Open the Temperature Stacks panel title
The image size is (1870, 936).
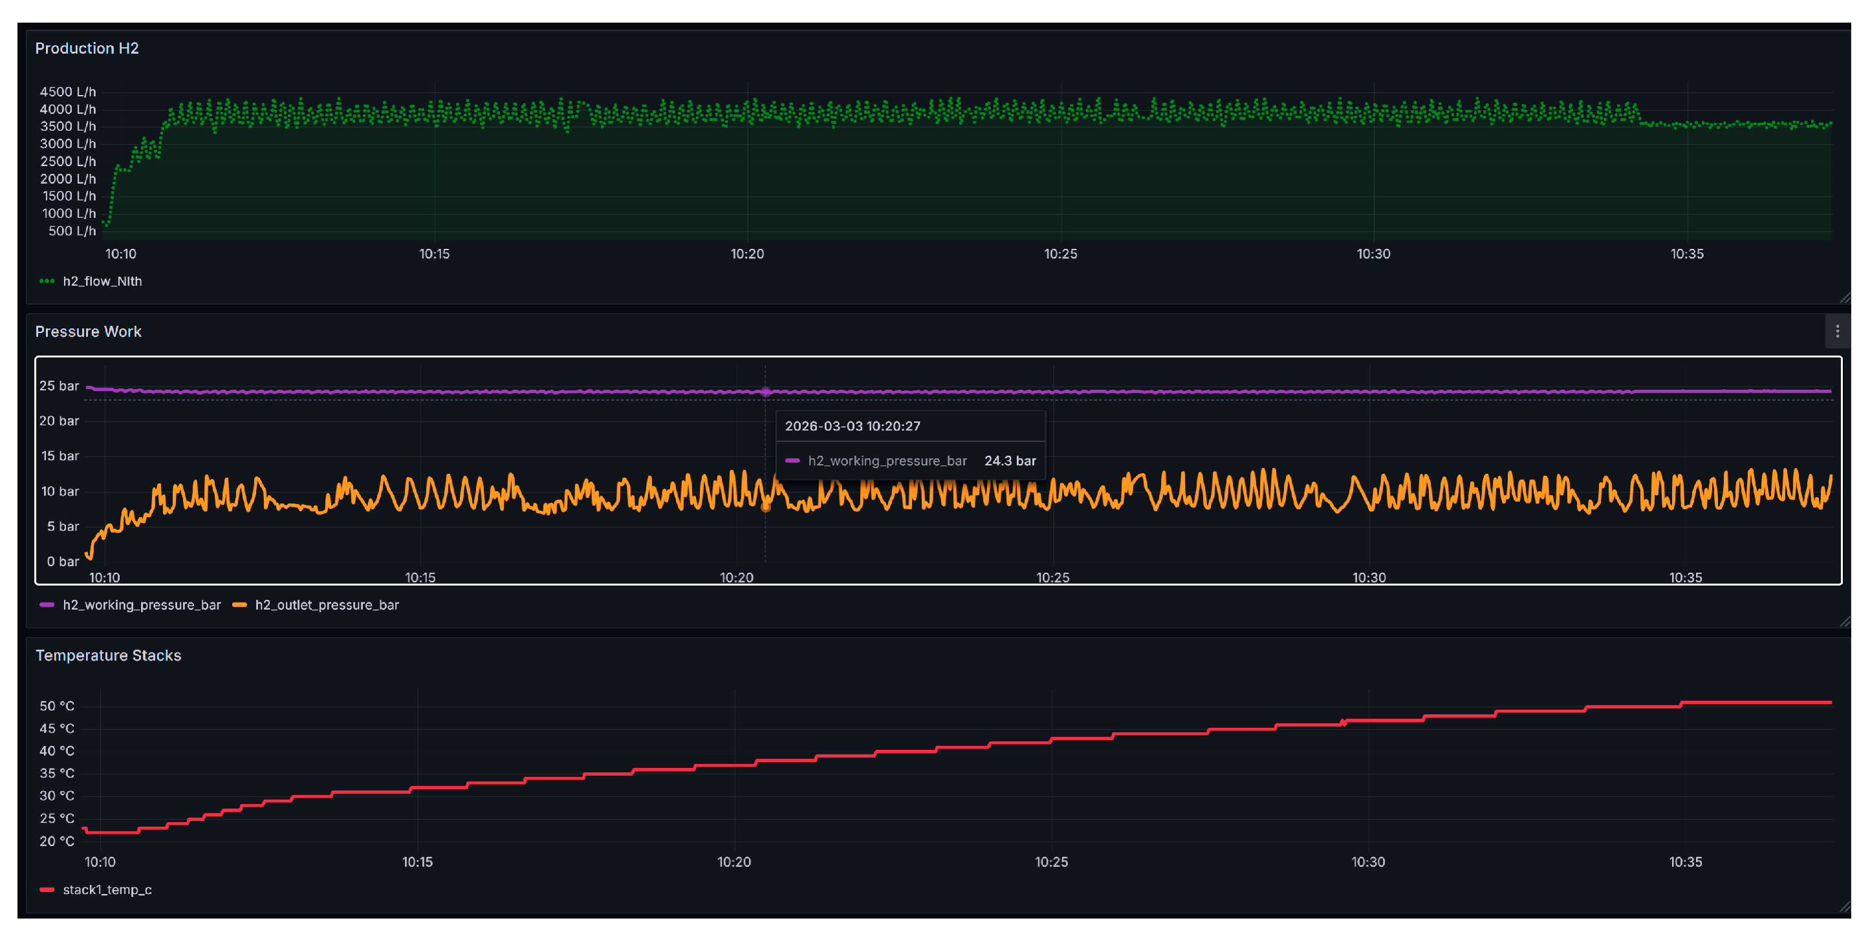pyautogui.click(x=108, y=655)
